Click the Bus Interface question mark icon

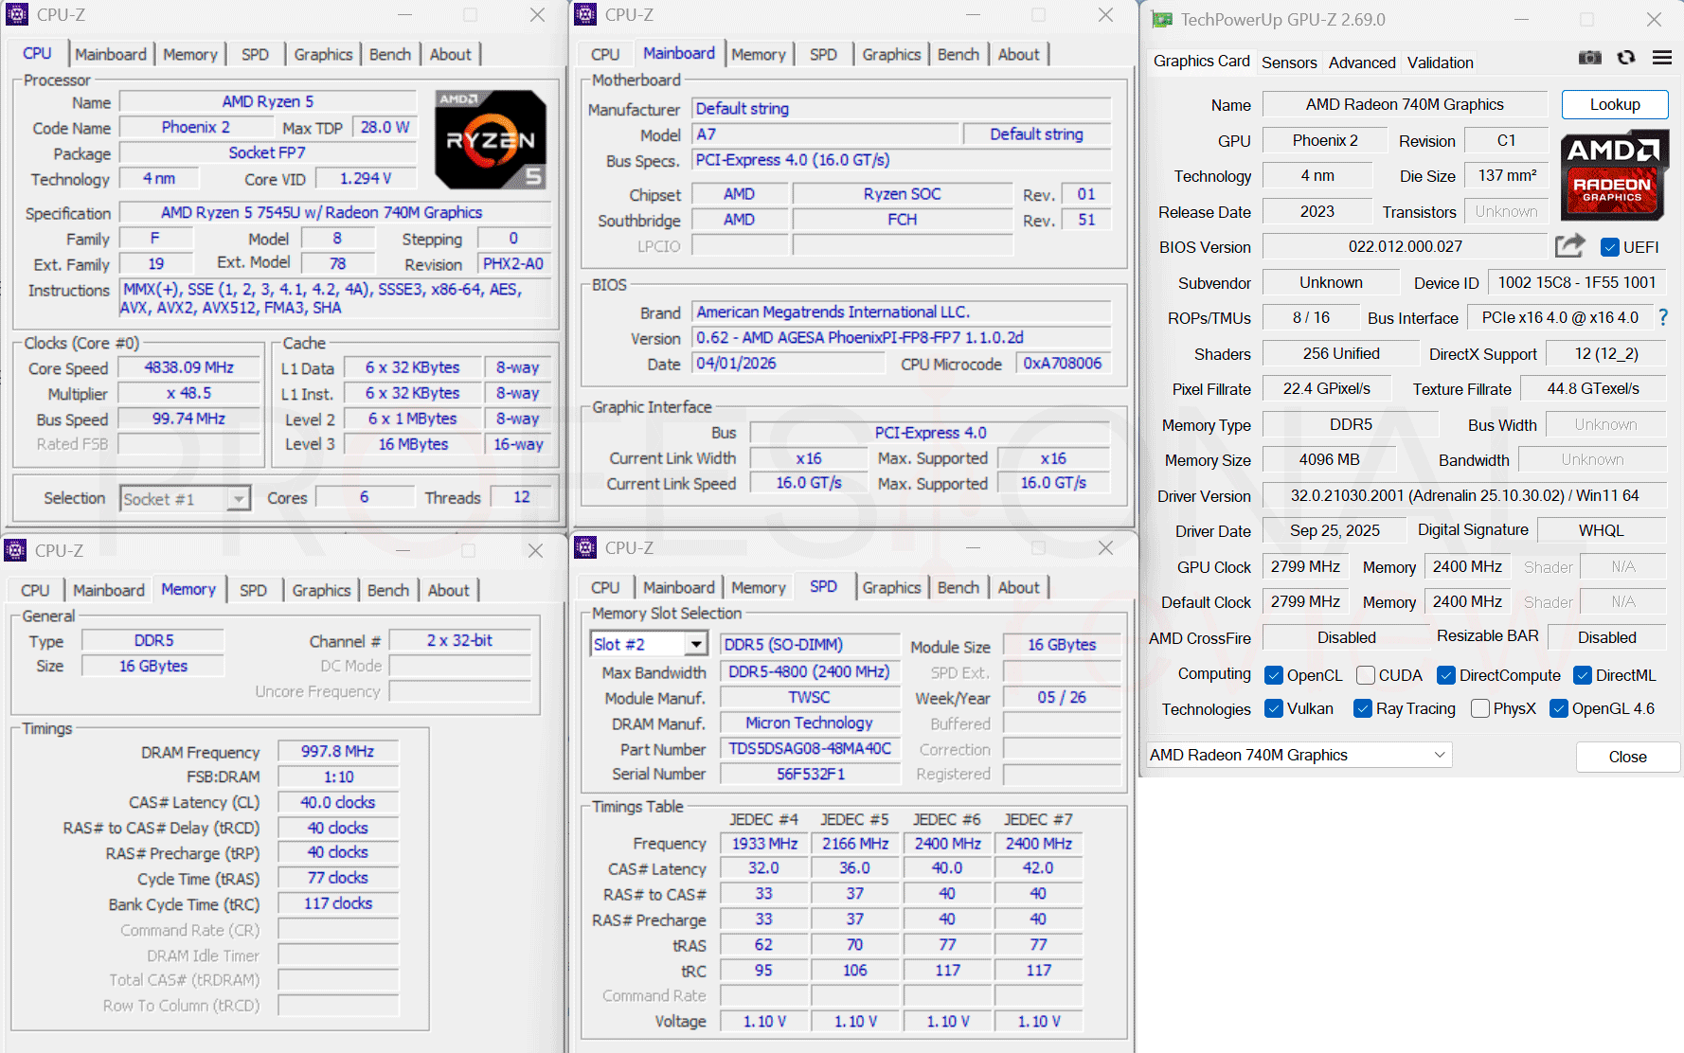tap(1663, 317)
